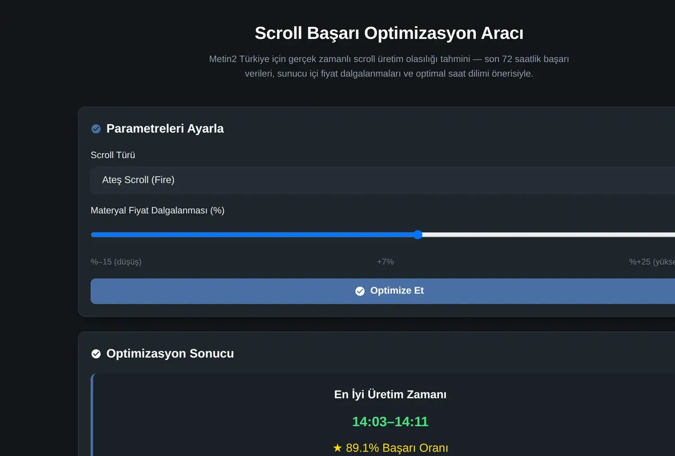Viewport: 675px width, 456px height.
Task: Click the Metin2 Türkiye description paragraph
Action: pyautogui.click(x=389, y=66)
